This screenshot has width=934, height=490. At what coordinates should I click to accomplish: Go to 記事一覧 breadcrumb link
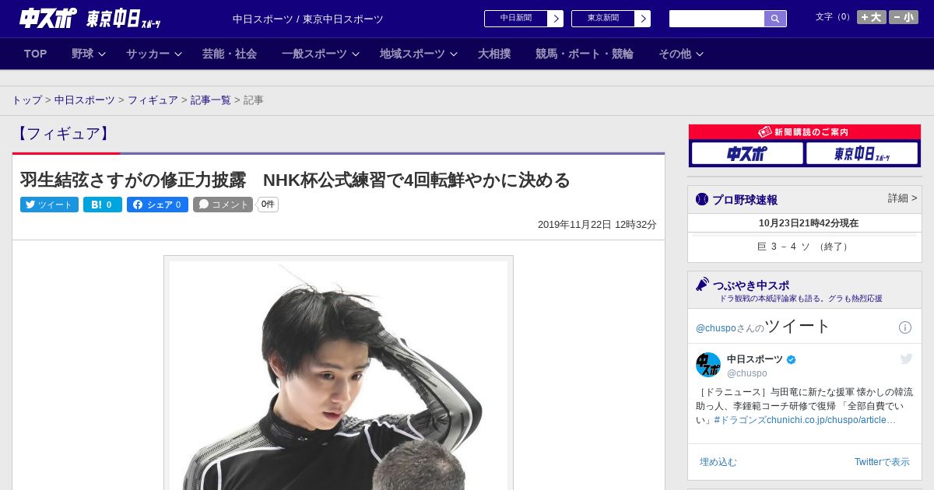click(x=211, y=100)
